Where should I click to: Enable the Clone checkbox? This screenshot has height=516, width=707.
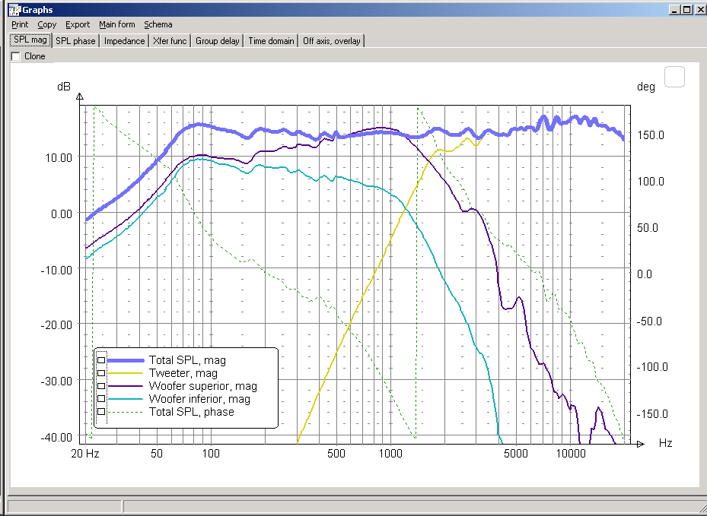click(x=16, y=56)
